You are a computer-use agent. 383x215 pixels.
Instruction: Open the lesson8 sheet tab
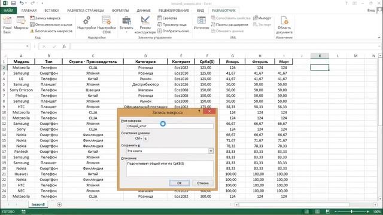coord(38,204)
